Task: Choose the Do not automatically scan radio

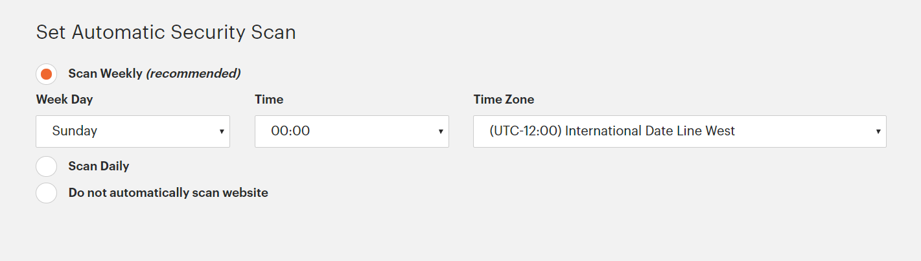Action: (47, 193)
